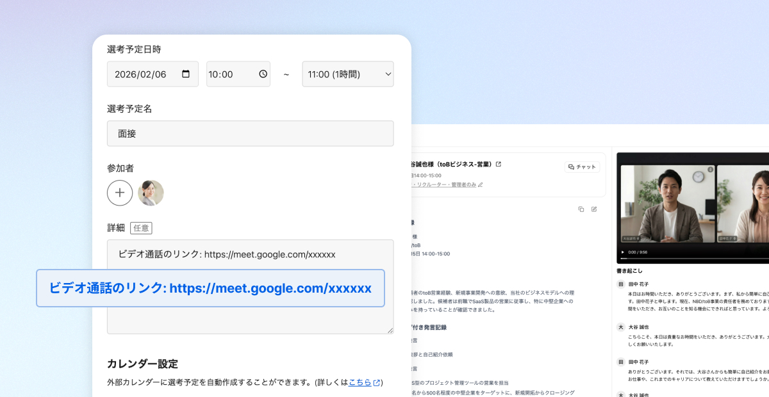Screen dimensions: 769x397
Task: Click the リクルーター・管理者のみ visibility link
Action: [445, 184]
